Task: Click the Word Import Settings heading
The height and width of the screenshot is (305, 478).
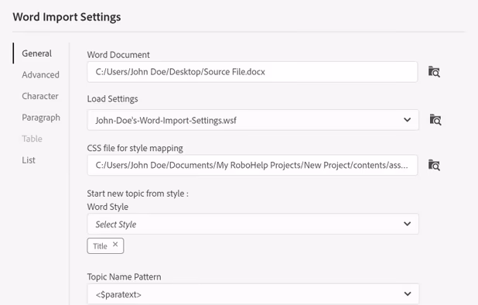Action: 67,17
